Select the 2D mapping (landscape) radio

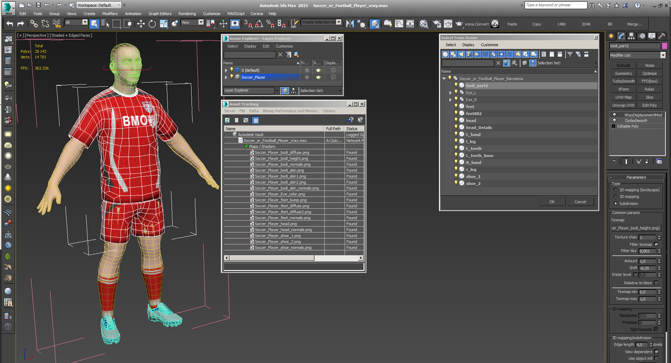click(615, 190)
